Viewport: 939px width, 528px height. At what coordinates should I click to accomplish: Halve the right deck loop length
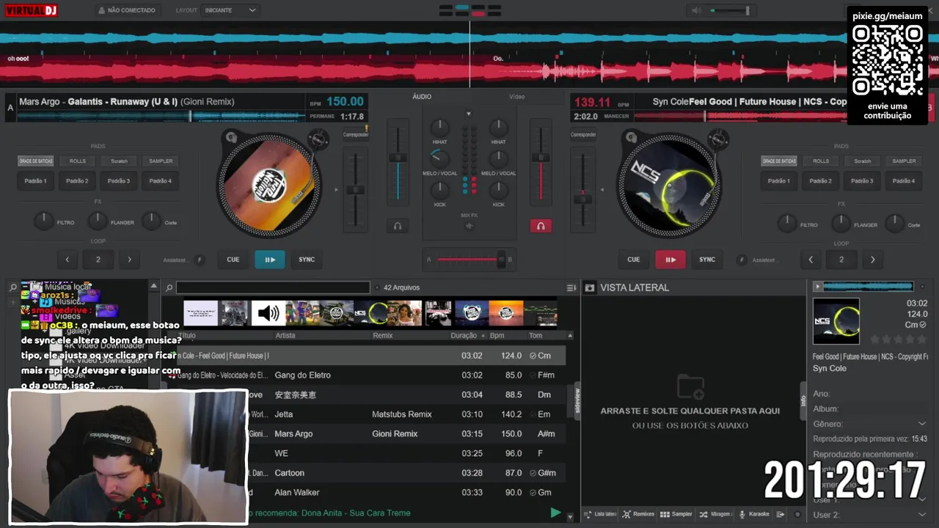pyautogui.click(x=811, y=259)
